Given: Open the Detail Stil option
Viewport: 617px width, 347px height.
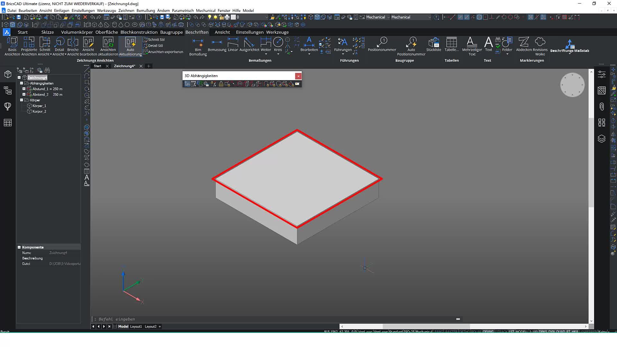Looking at the screenshot, I should (153, 46).
